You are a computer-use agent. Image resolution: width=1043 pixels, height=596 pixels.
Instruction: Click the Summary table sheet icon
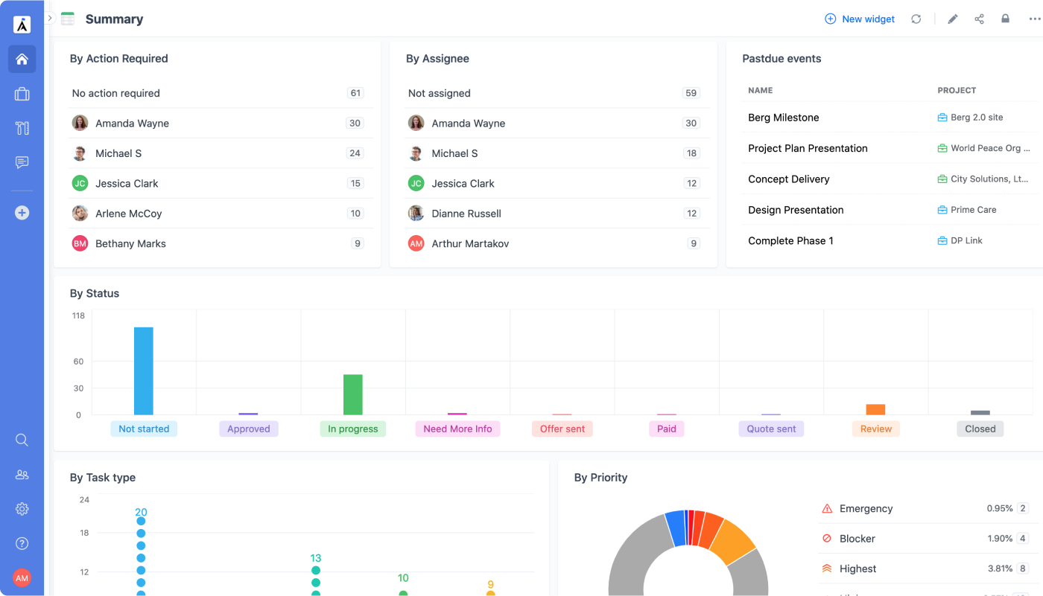click(68, 19)
